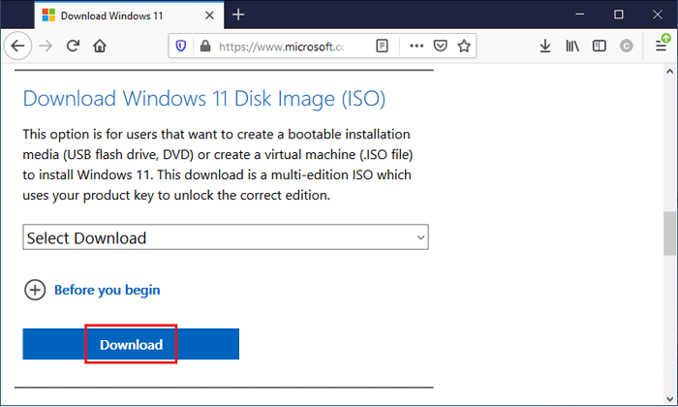
Task: Open the Firefox hamburger menu
Action: click(x=662, y=45)
